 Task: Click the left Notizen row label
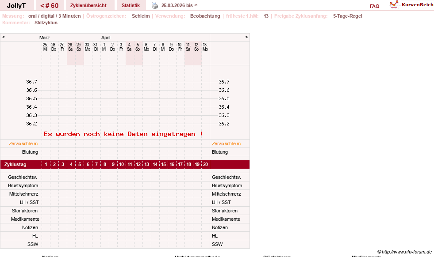(30, 227)
